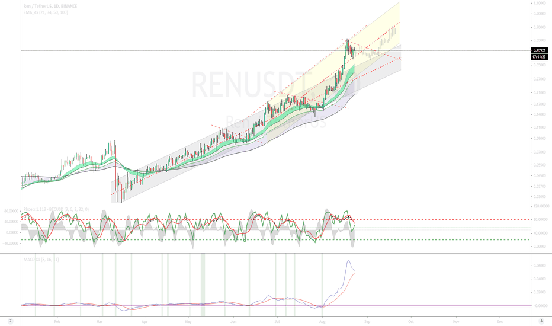Open the Ren / TetherUS symbol legend
Screen dimensions: 552x326
click(x=50, y=6)
